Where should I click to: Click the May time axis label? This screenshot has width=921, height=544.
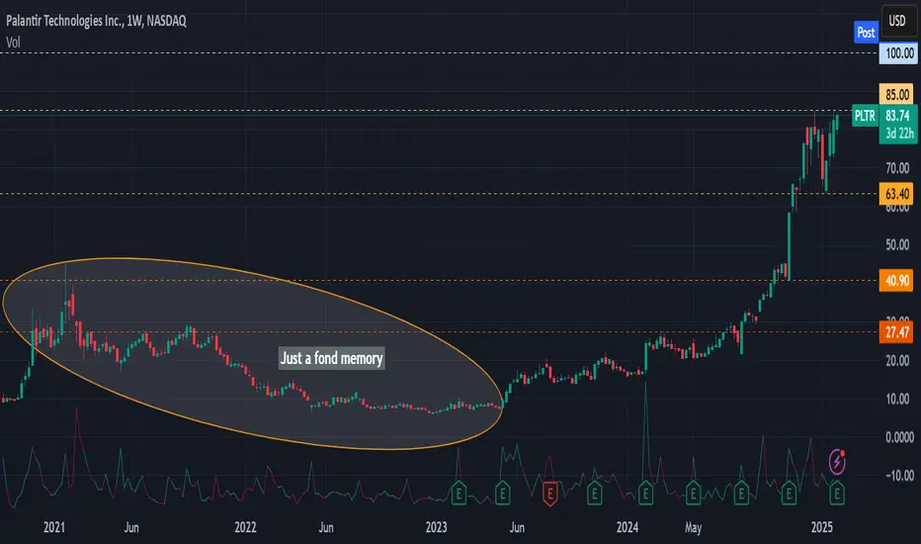[693, 527]
